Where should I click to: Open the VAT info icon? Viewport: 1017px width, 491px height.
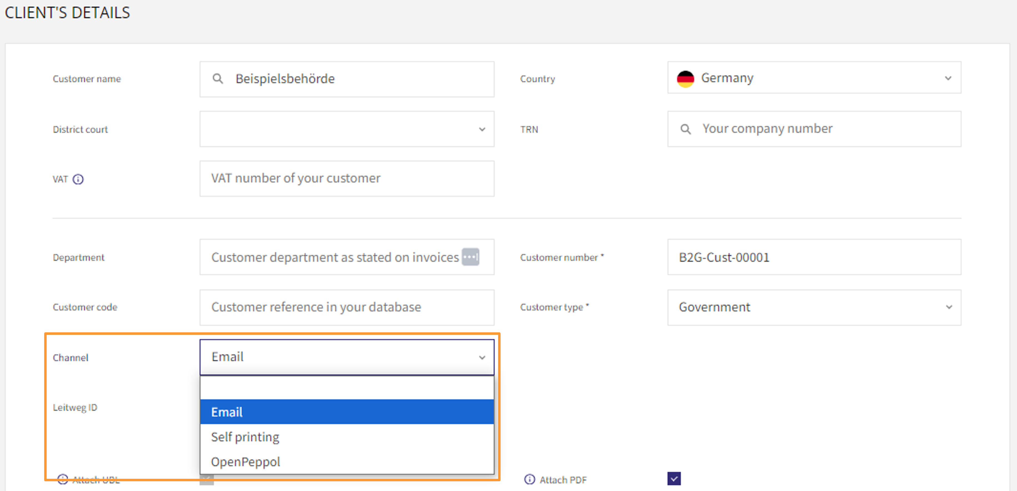click(78, 179)
